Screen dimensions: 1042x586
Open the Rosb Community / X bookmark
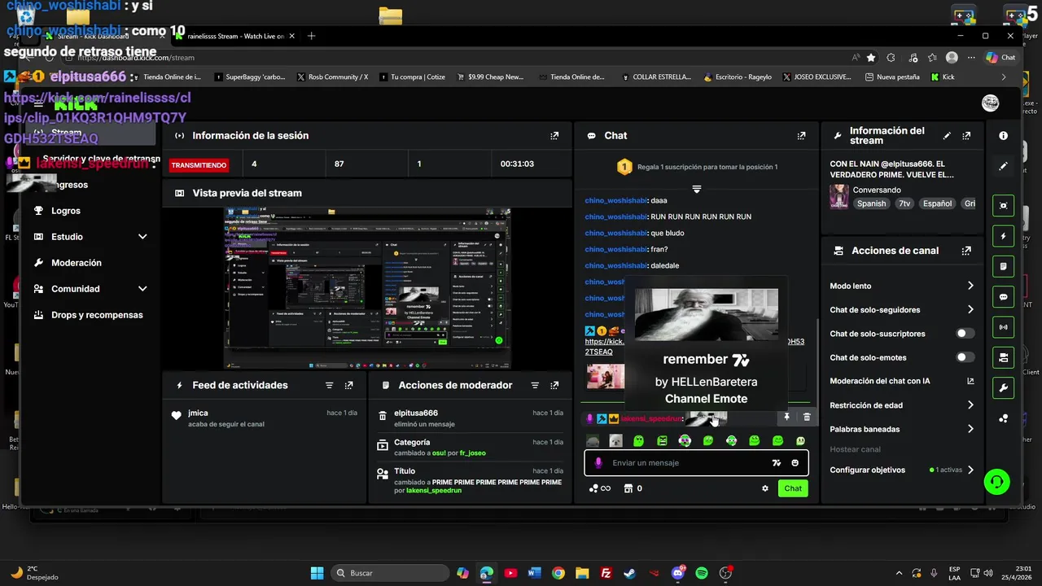pos(332,77)
